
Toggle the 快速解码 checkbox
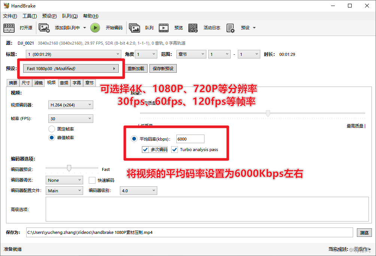point(92,180)
